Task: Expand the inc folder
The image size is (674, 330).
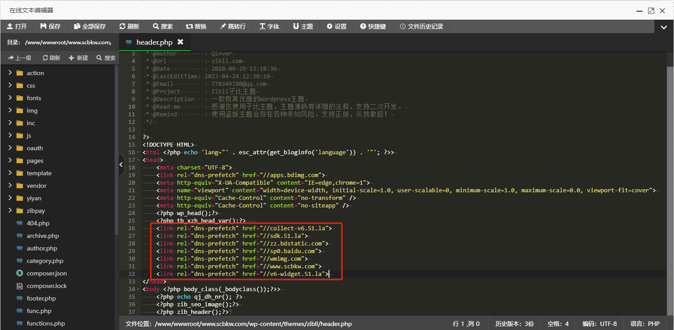Action: click(x=10, y=123)
